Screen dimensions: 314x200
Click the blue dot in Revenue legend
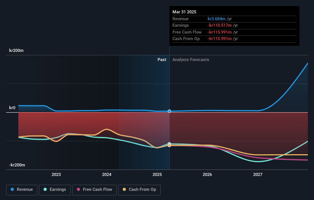pos(12,189)
